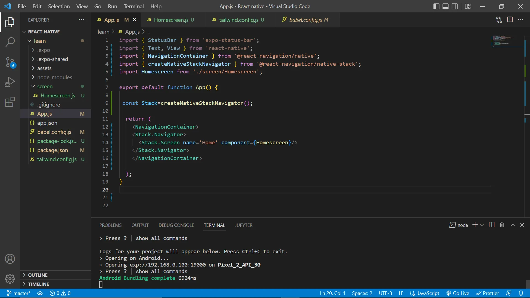Open the Extensions view
The image size is (530, 298).
click(10, 102)
